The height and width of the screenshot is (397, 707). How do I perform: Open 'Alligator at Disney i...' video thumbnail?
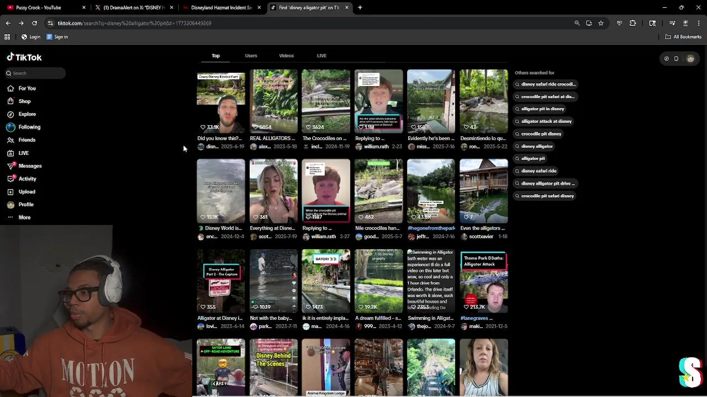tap(221, 281)
